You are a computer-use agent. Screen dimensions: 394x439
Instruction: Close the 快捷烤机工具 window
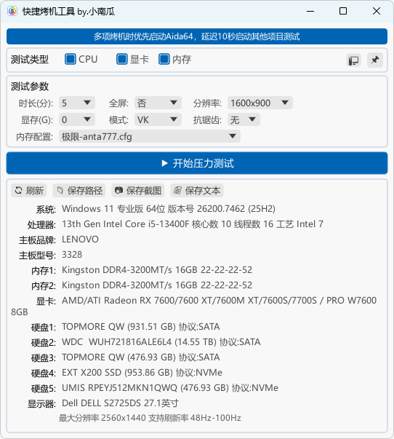point(377,11)
